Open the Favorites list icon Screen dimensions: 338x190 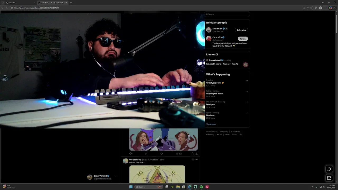[316, 8]
